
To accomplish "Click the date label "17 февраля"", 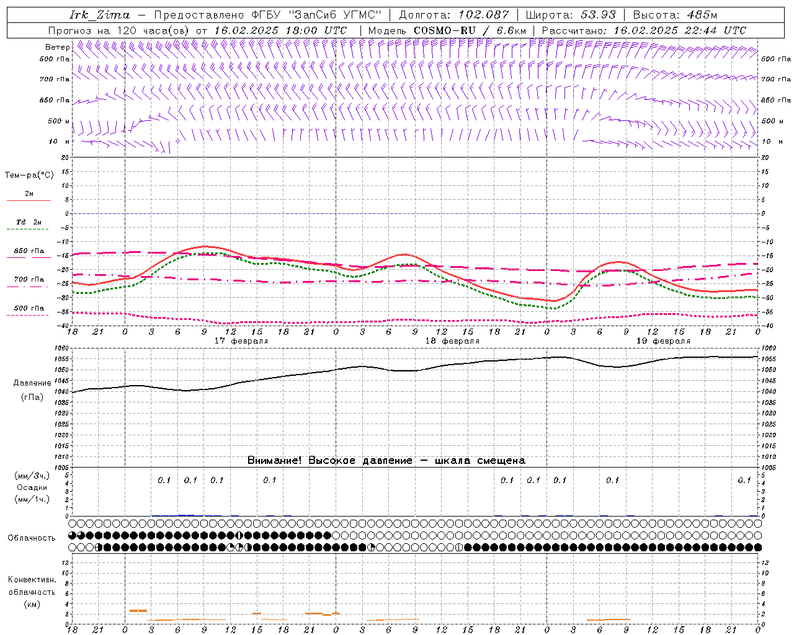I will click(x=241, y=341).
